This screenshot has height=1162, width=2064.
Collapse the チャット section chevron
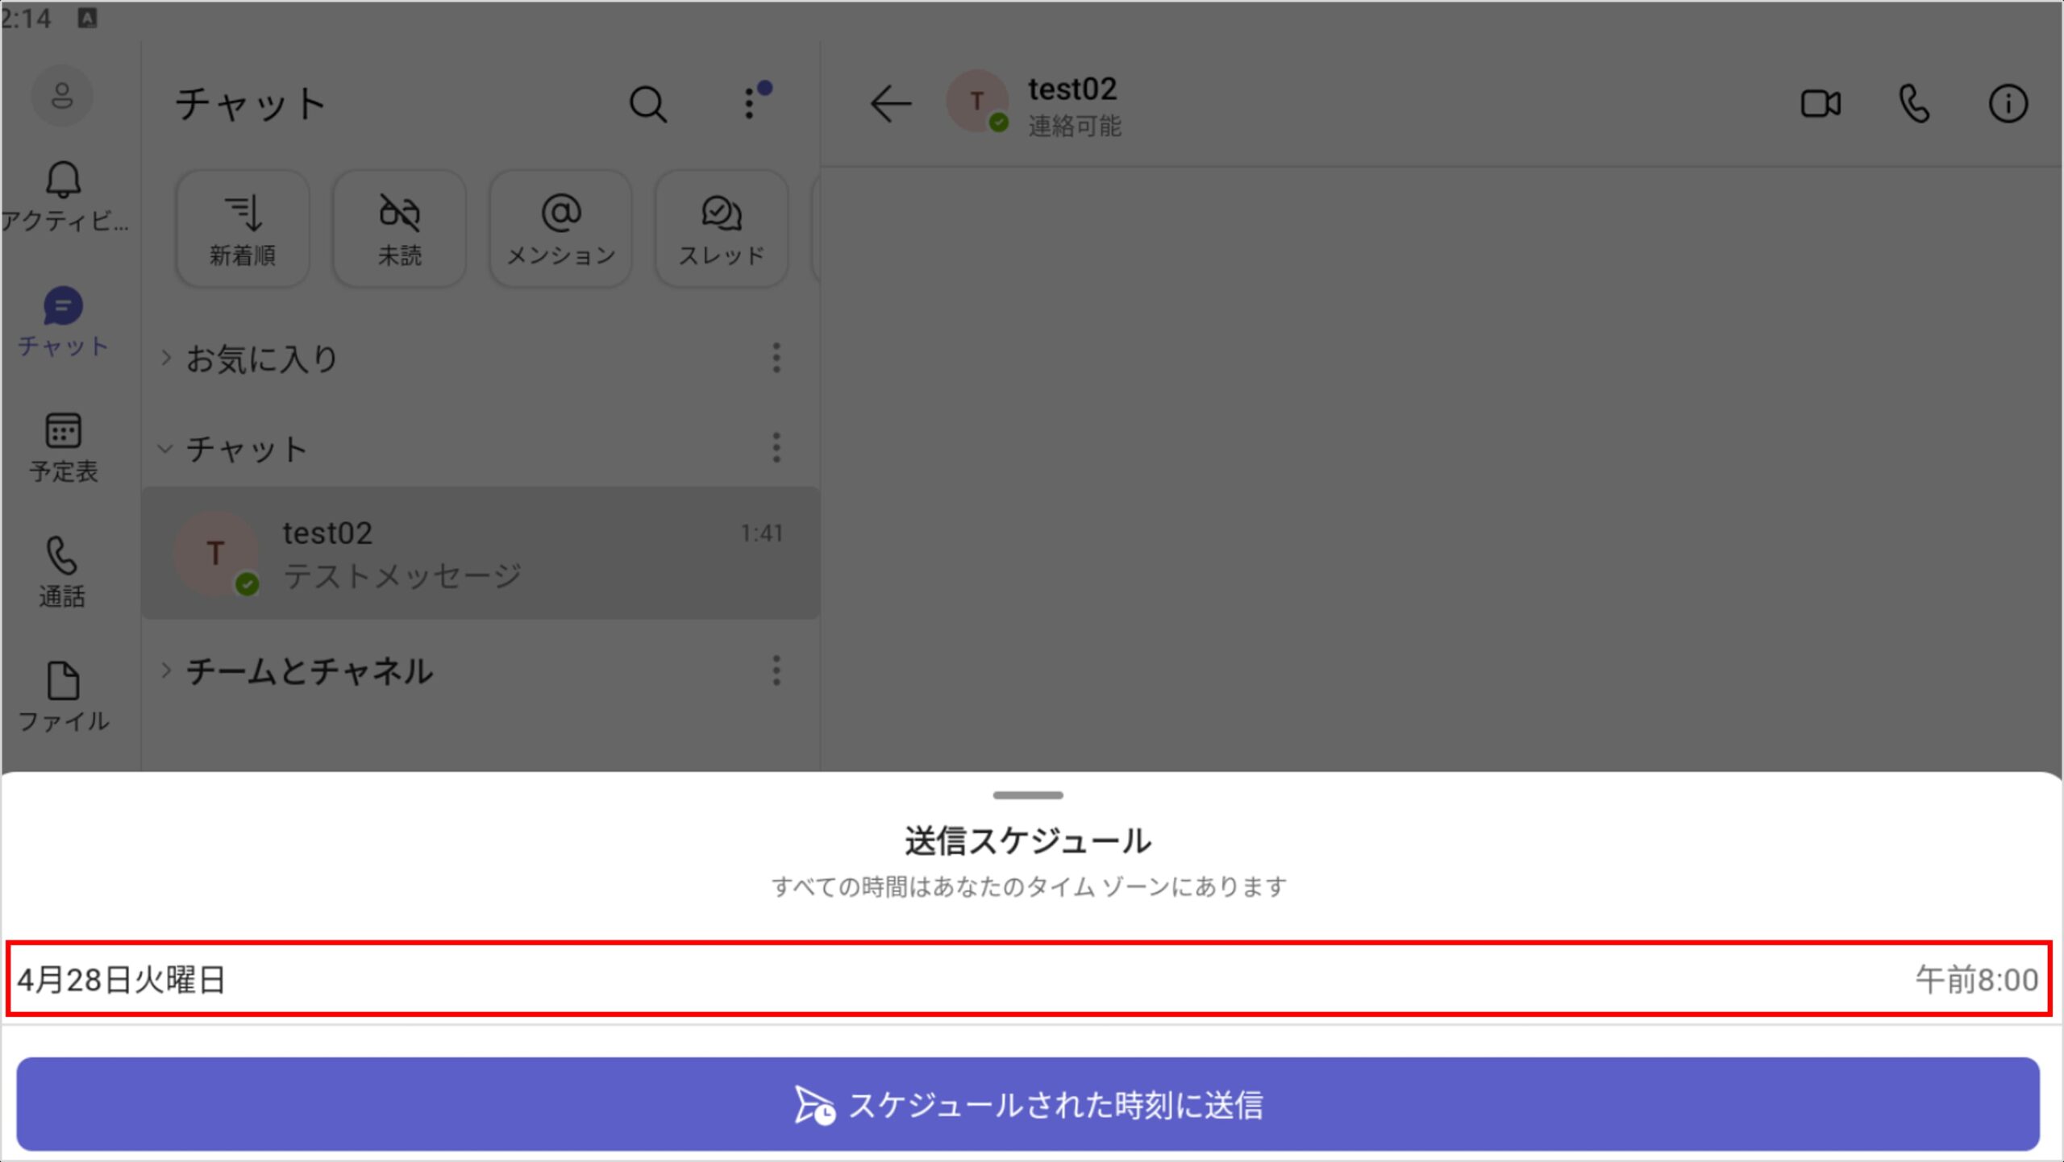pyautogui.click(x=166, y=448)
